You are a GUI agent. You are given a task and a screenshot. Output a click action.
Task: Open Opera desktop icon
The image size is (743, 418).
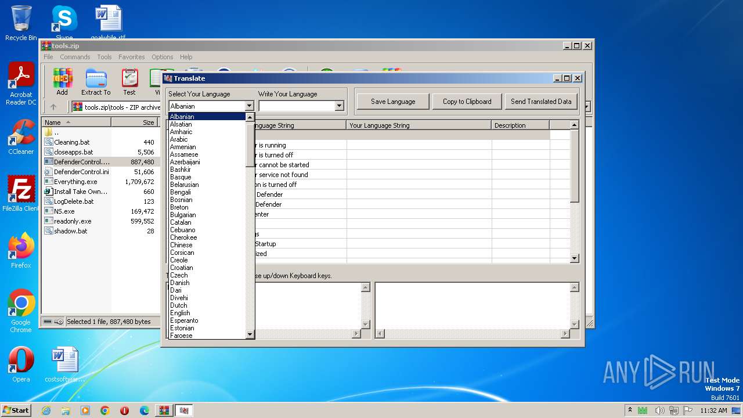(21, 365)
